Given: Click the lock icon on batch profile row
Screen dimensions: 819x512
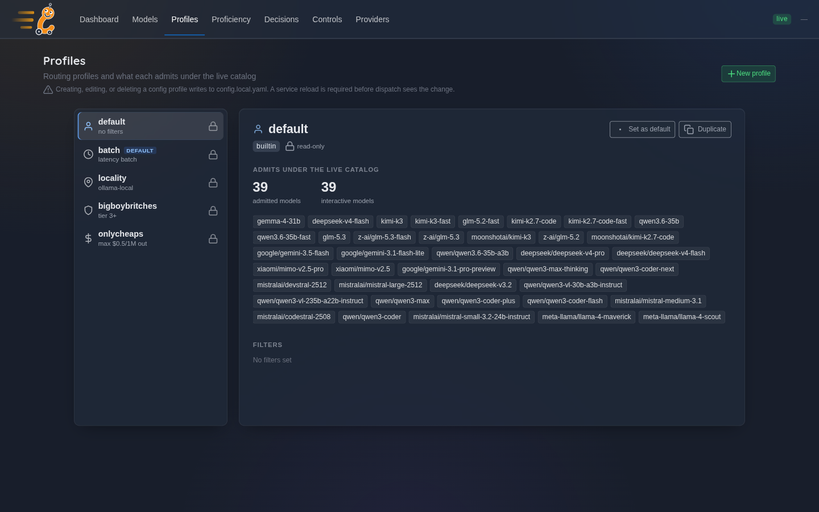Looking at the screenshot, I should tap(213, 154).
